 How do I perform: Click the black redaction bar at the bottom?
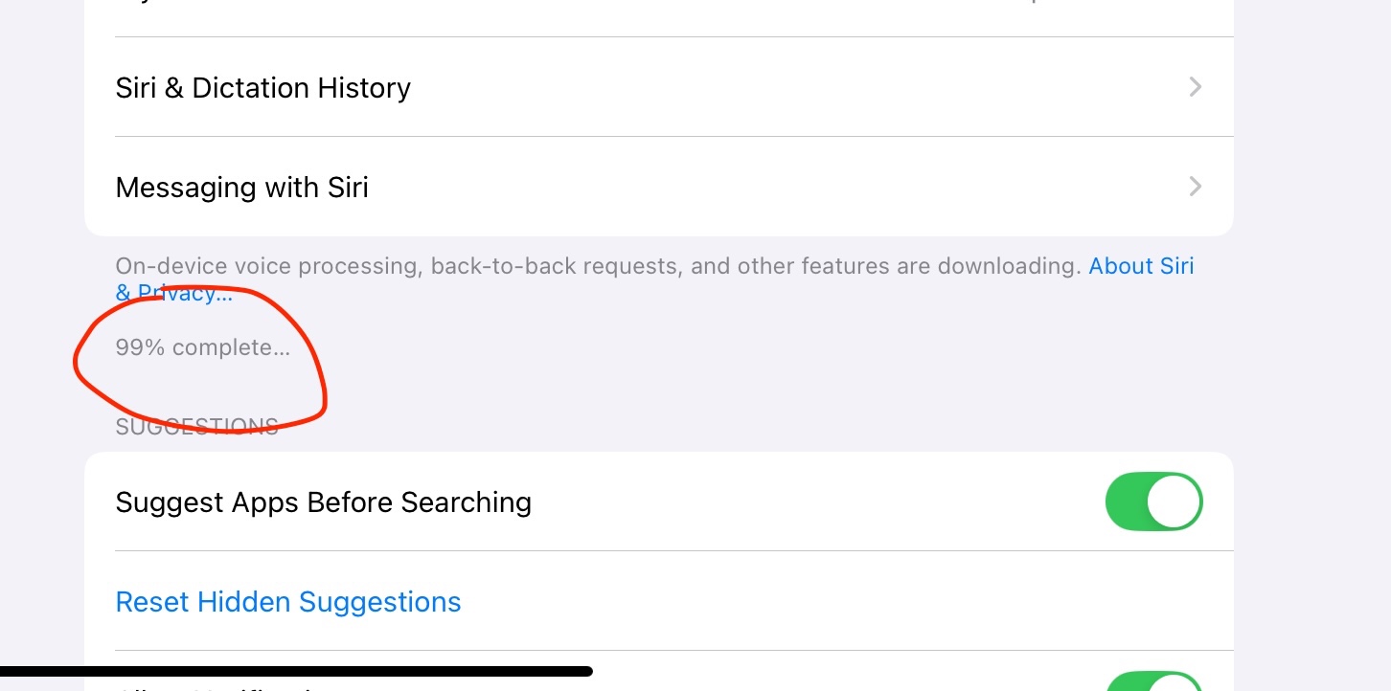[296, 672]
